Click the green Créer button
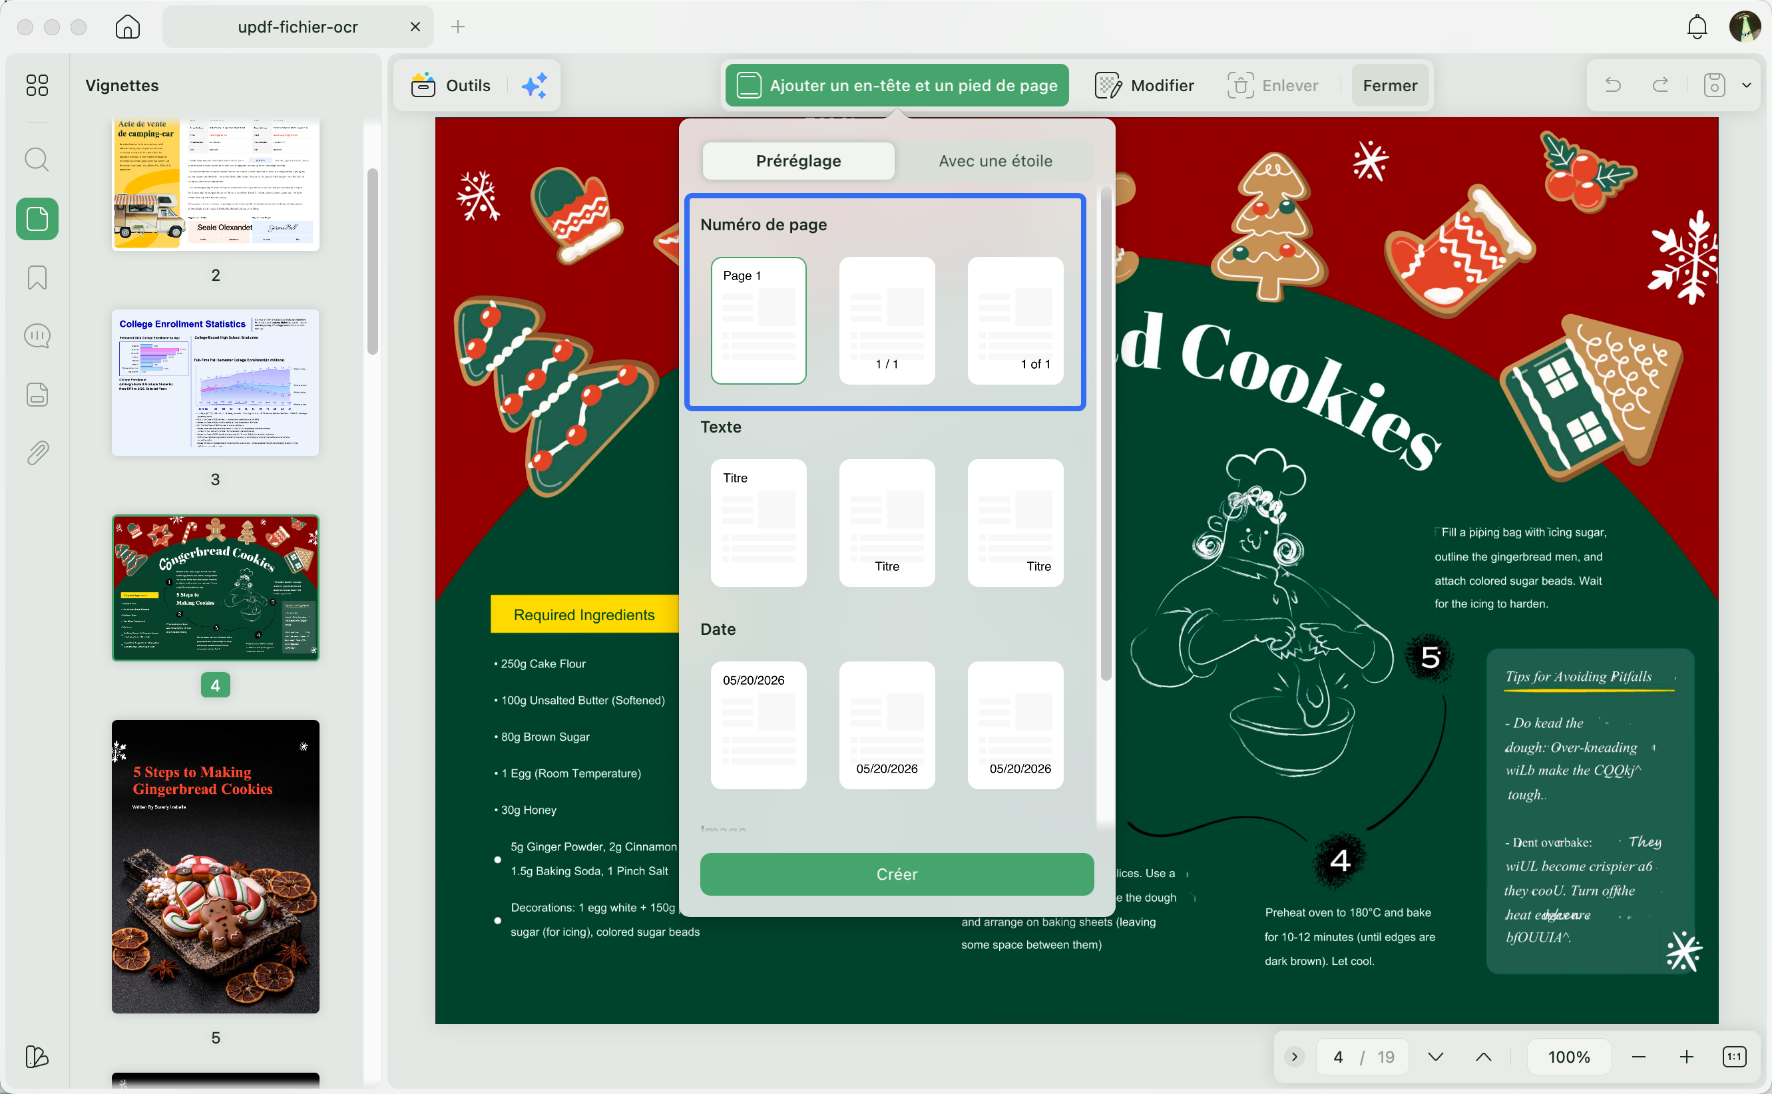This screenshot has height=1094, width=1772. pos(897,874)
